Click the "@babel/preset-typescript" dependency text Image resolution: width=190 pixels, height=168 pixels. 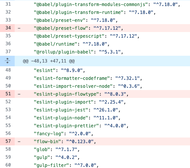tap(69, 36)
